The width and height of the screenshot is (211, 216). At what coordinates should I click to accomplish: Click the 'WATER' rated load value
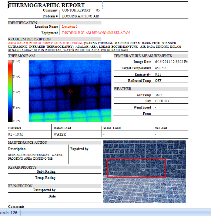[x=60, y=134]
